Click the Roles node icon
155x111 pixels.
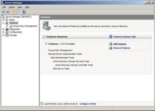(7, 20)
